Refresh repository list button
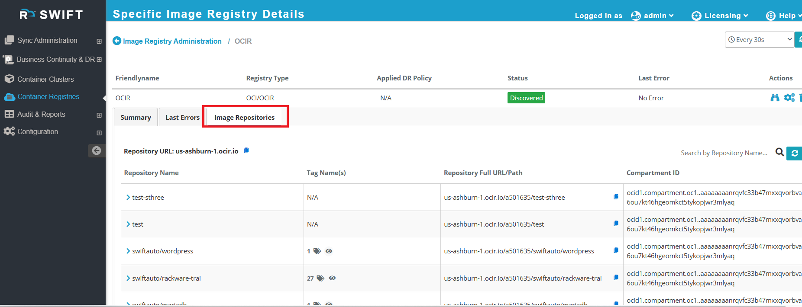This screenshot has width=802, height=307. point(794,153)
